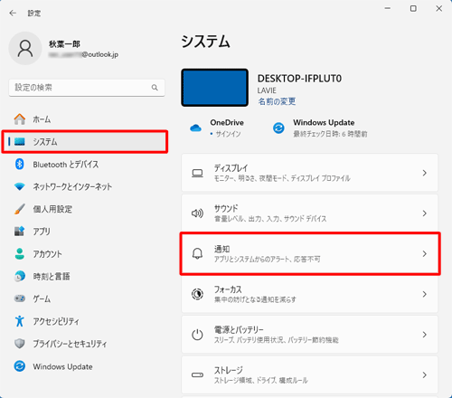Click the プライバシーとセキュリティ shield icon
This screenshot has height=398, width=452.
(20, 344)
